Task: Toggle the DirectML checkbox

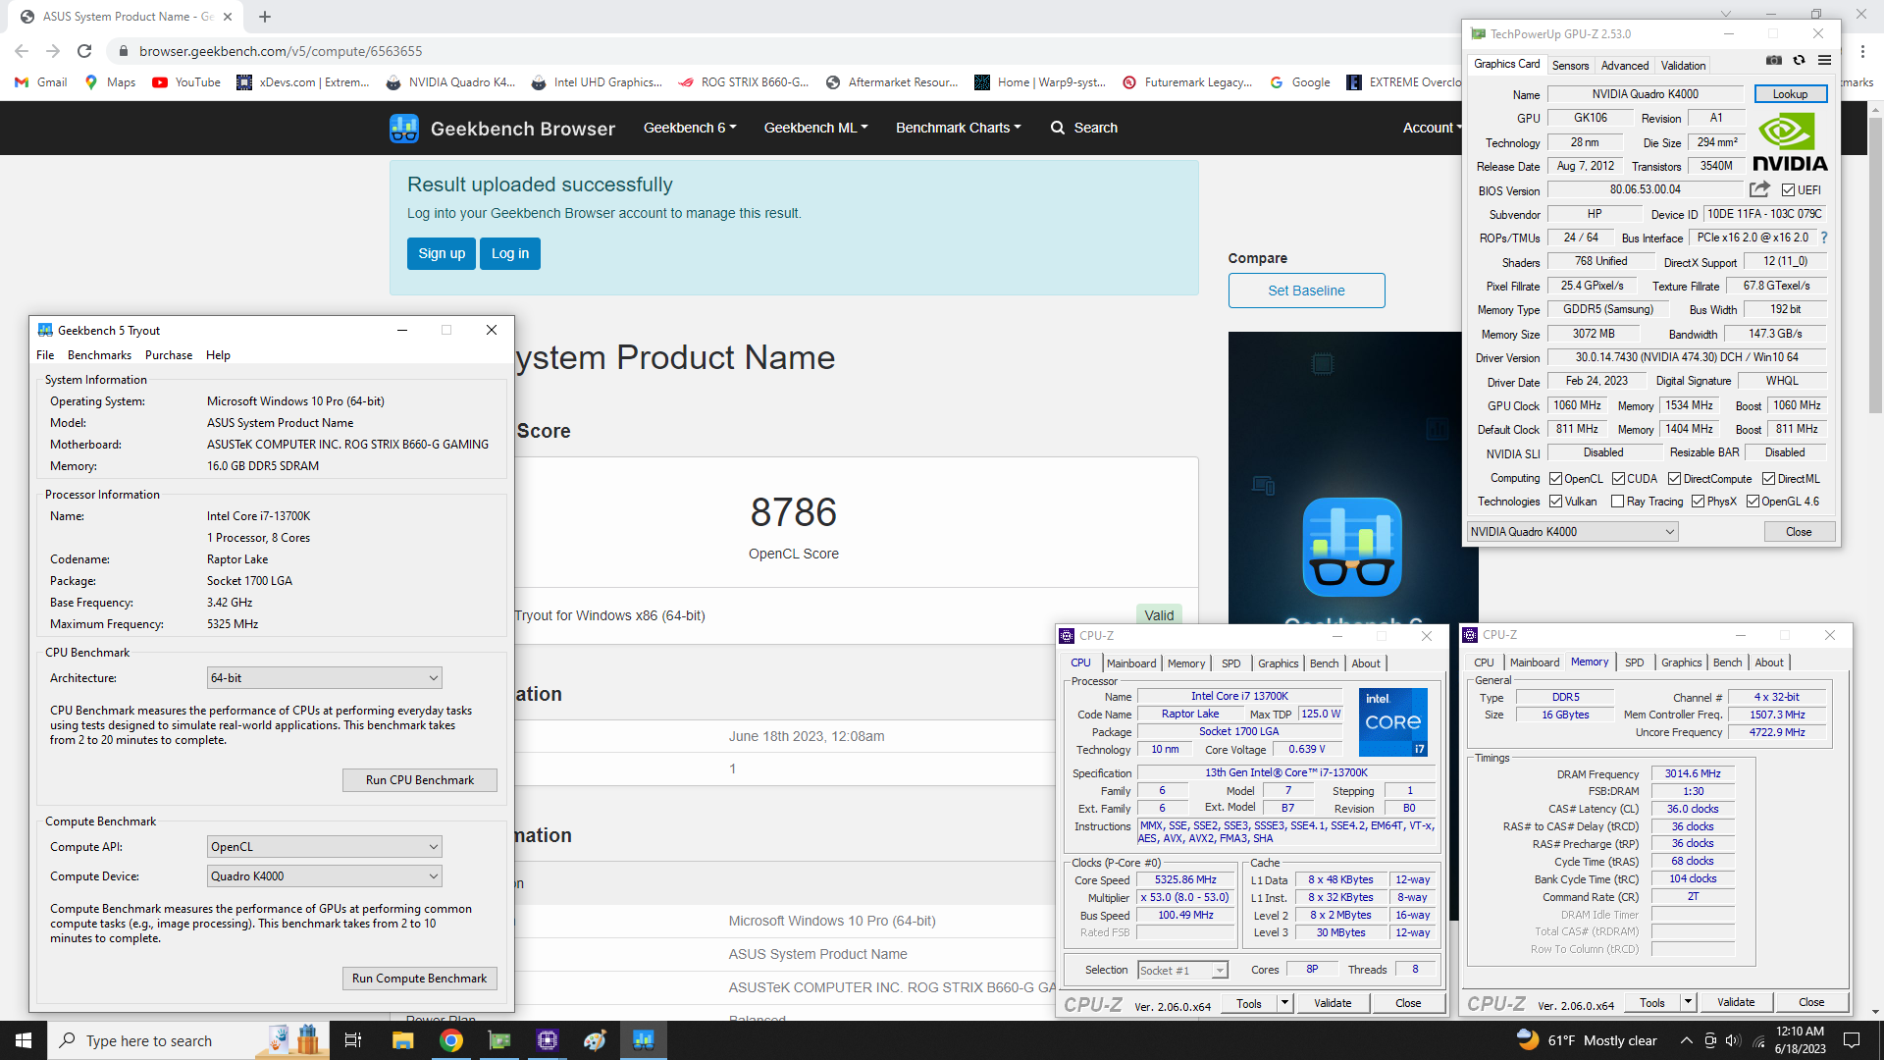Action: 1768,479
